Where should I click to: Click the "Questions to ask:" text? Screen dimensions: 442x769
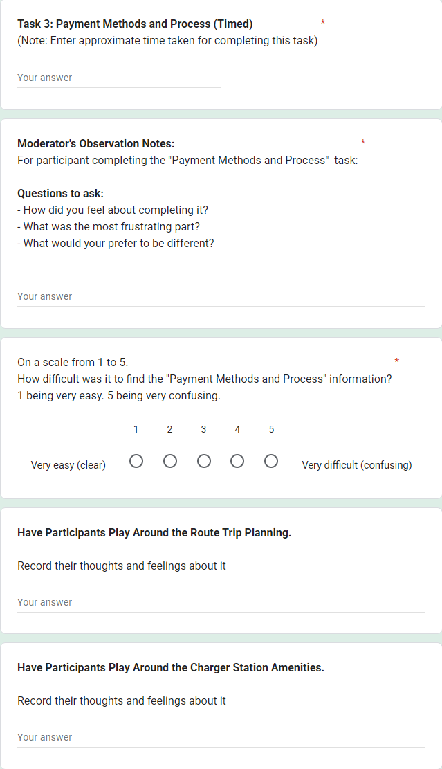point(60,194)
